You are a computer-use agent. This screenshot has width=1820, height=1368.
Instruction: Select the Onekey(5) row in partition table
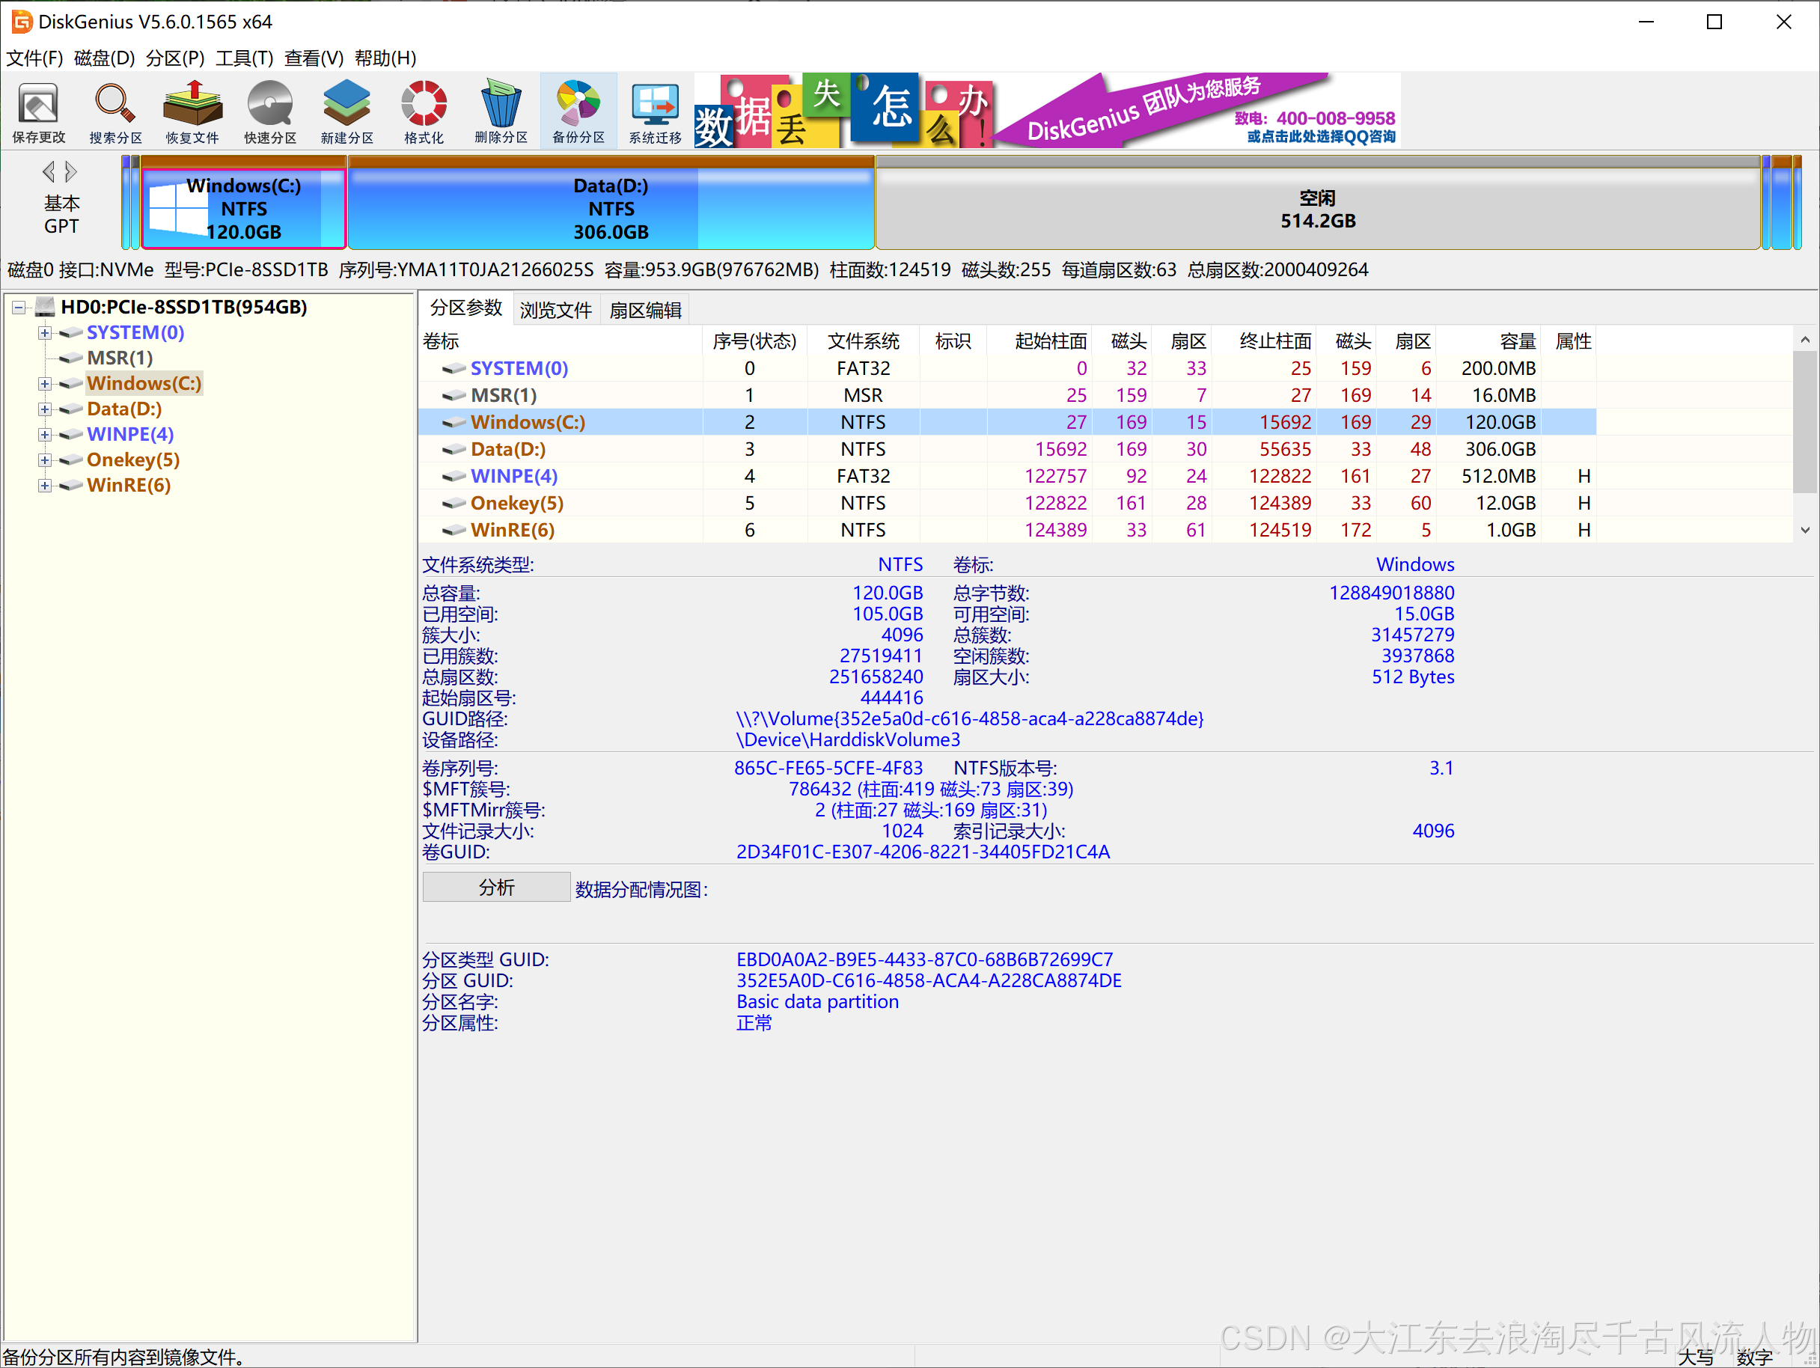pos(516,504)
